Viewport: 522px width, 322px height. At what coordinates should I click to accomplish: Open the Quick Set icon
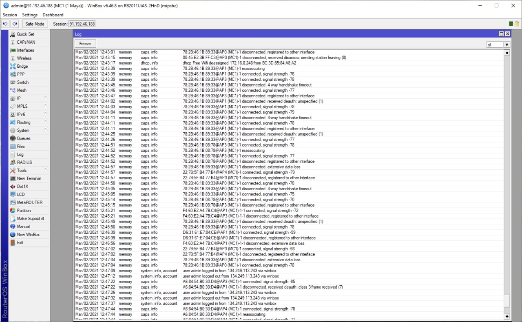(13, 34)
